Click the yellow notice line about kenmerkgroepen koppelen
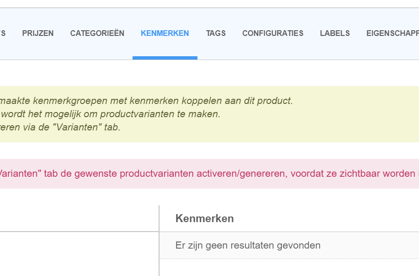 click(x=147, y=101)
